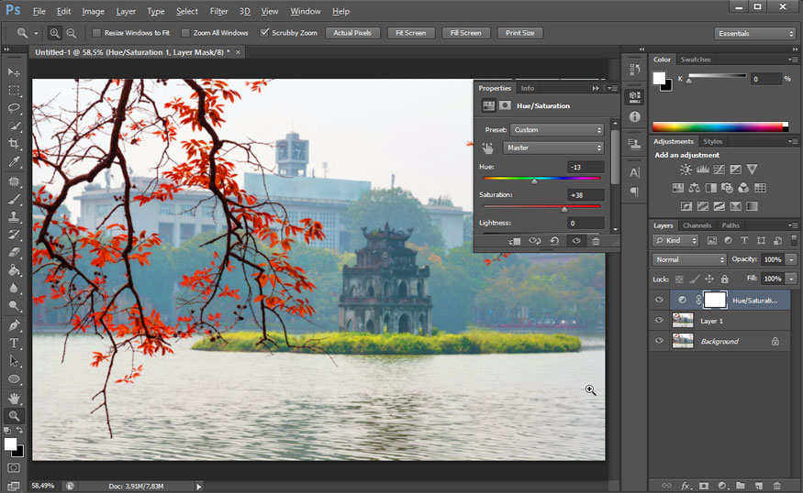Click the Hue slider handle
The width and height of the screenshot is (803, 493).
click(534, 181)
